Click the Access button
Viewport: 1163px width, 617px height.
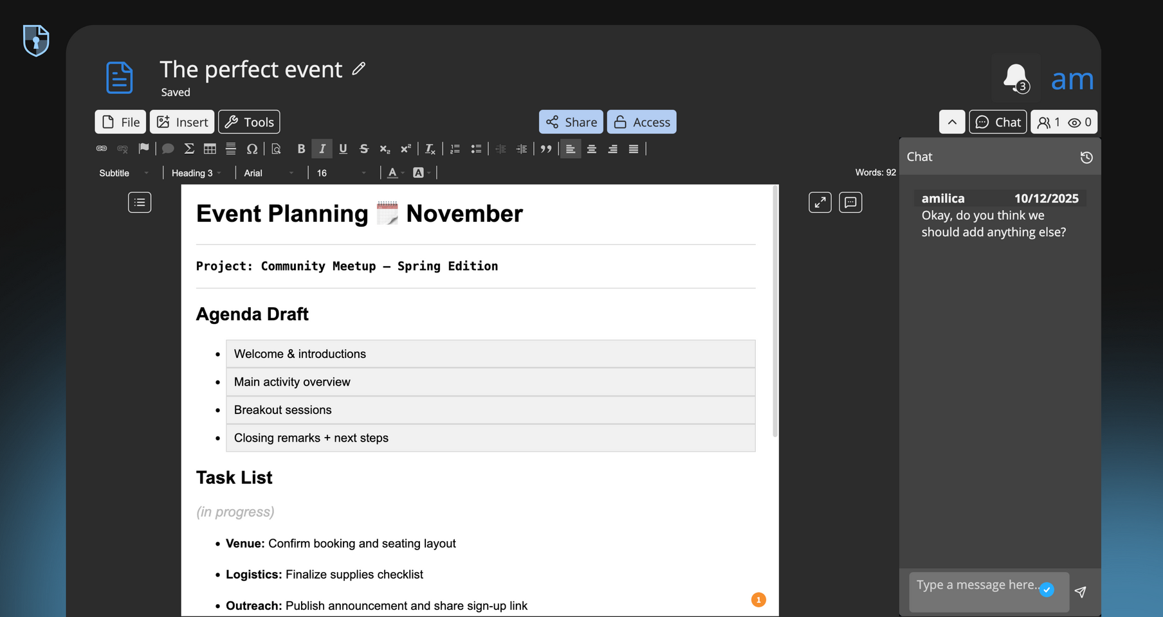point(641,122)
